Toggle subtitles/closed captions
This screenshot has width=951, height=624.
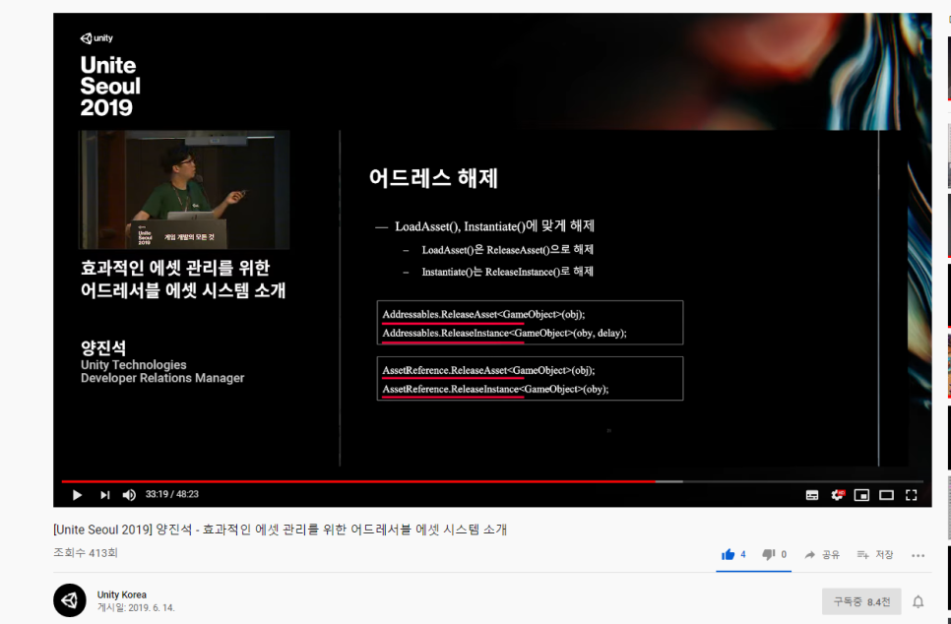click(x=812, y=494)
